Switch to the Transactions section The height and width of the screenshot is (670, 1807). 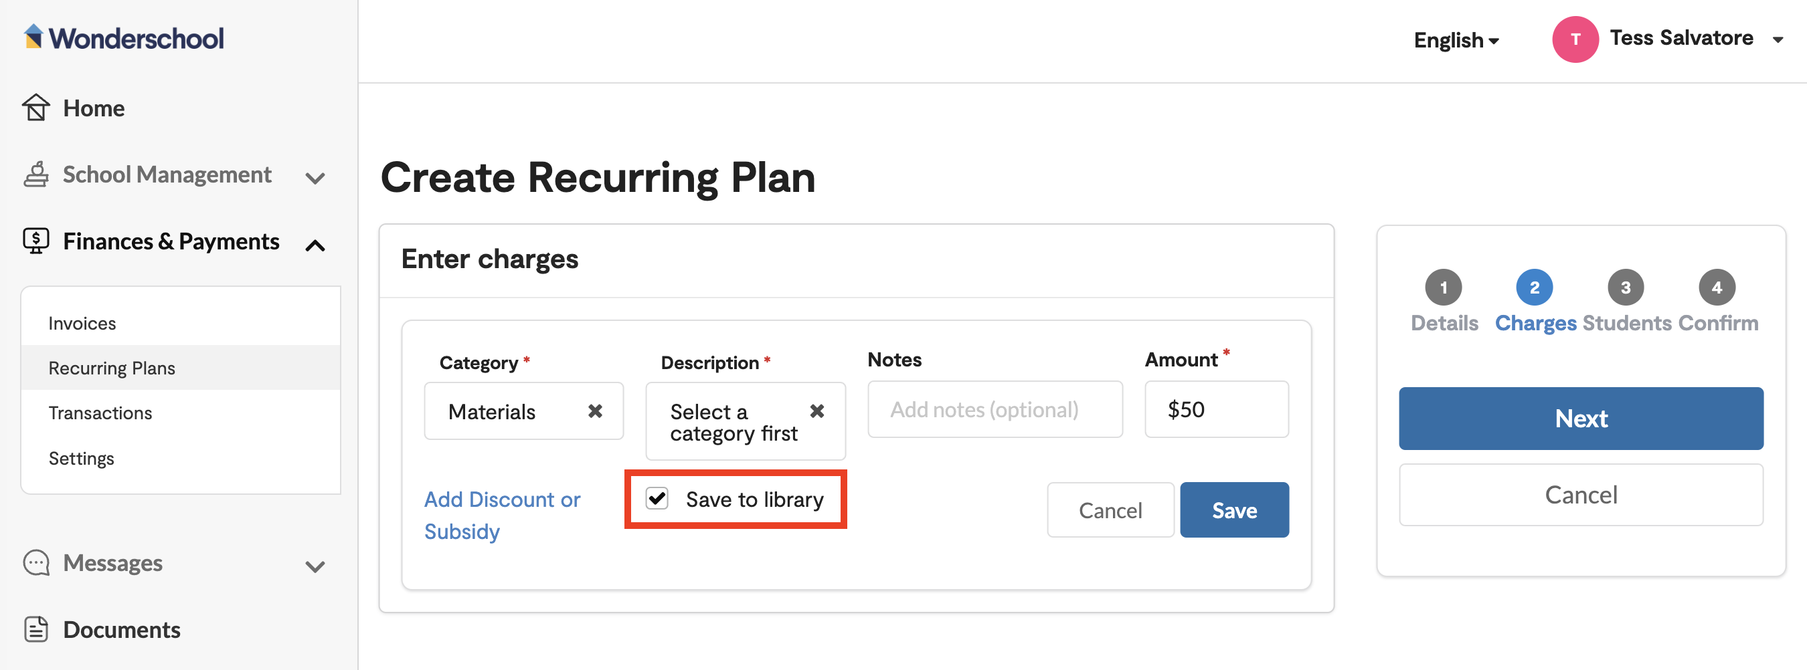[x=100, y=413]
